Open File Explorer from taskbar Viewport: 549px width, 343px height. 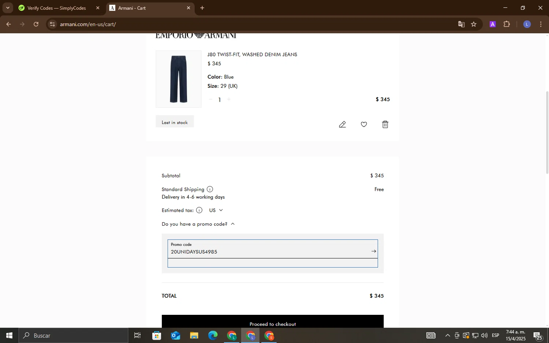[194, 335]
